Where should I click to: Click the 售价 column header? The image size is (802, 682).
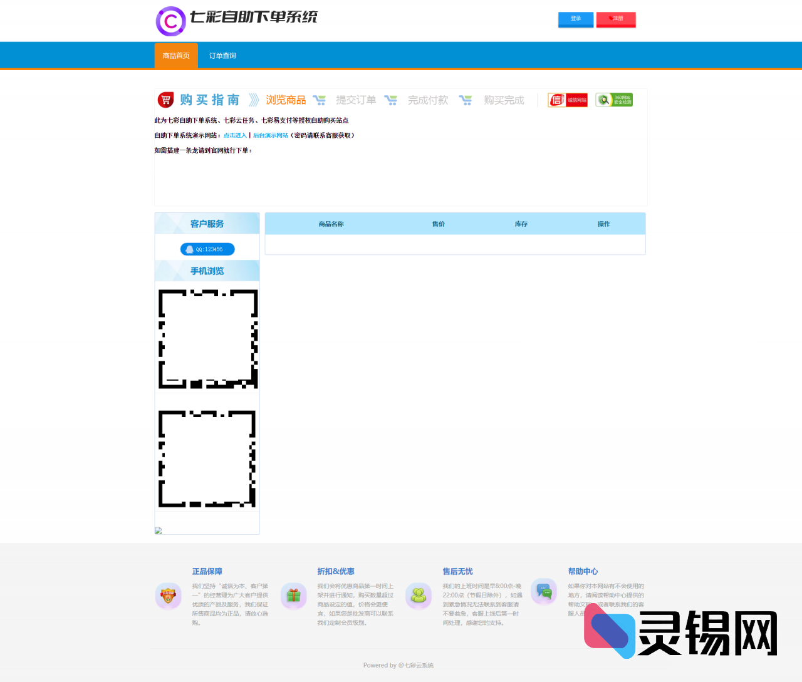click(x=439, y=224)
